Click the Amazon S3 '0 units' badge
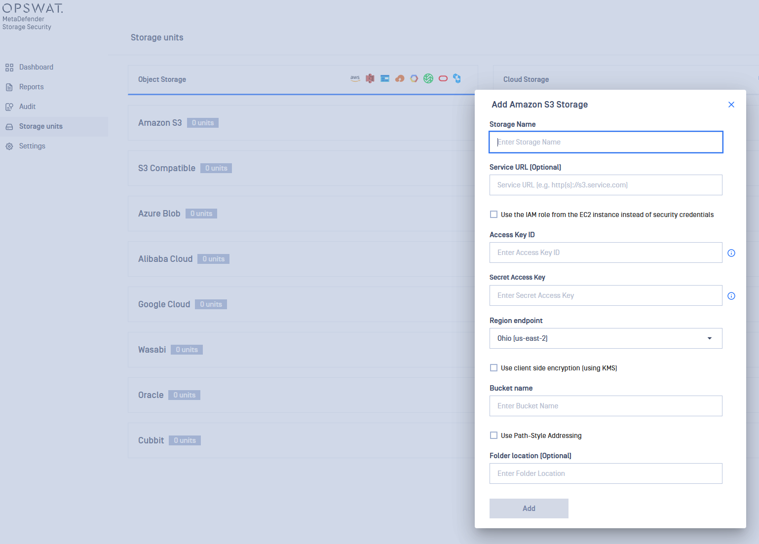The image size is (759, 544). tap(203, 123)
